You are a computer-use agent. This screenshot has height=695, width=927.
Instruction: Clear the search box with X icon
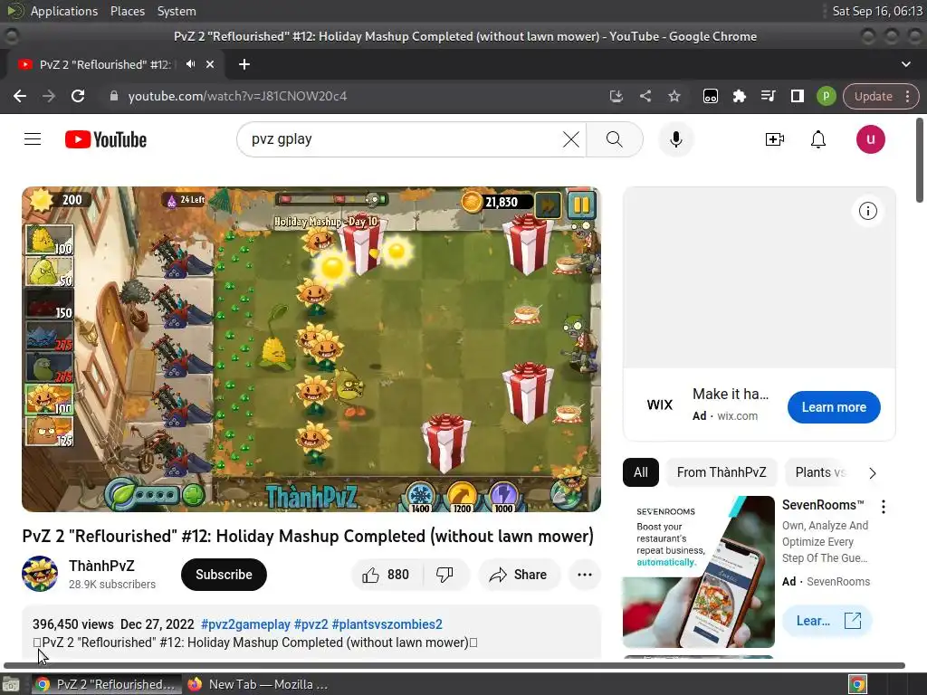pos(571,139)
